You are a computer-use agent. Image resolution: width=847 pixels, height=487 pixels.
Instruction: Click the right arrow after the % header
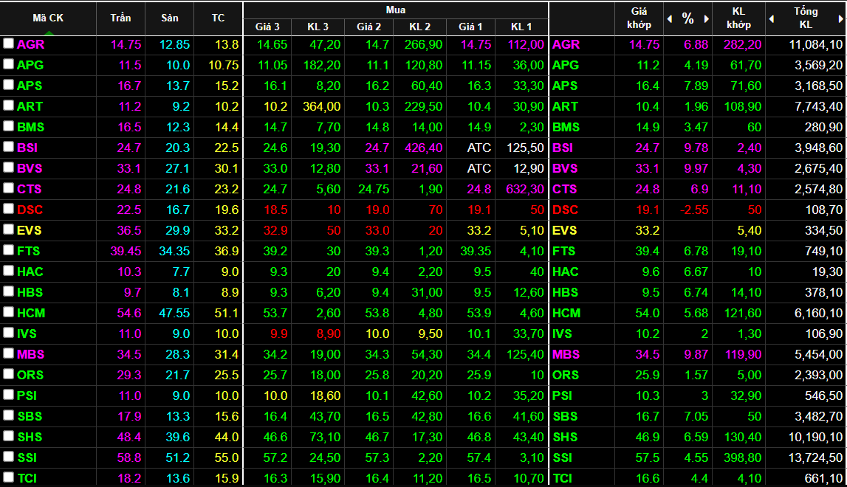click(x=705, y=19)
